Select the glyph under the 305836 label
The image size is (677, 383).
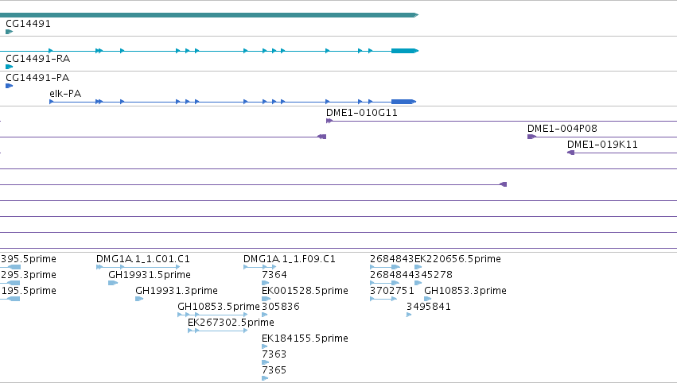click(x=265, y=315)
